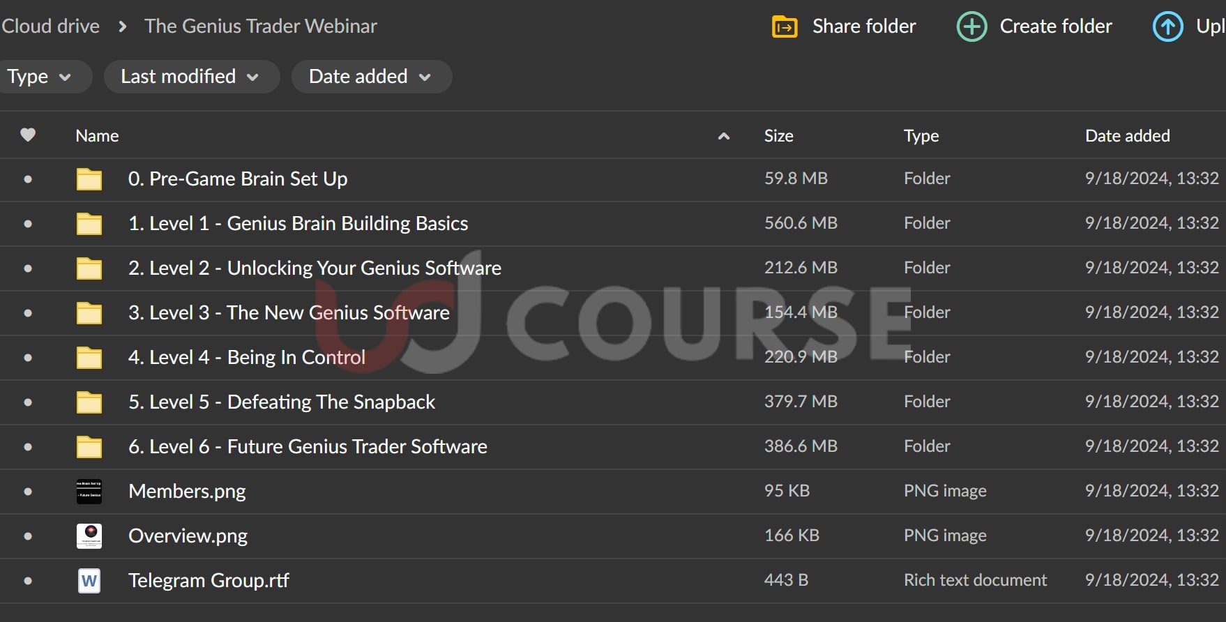
Task: Click the Level 6 folder icon
Action: point(89,447)
